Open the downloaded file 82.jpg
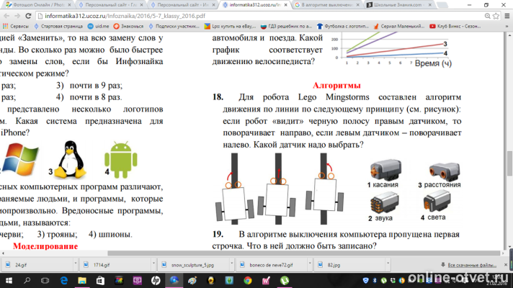Image resolution: width=513 pixels, height=288 pixels. click(x=350, y=265)
